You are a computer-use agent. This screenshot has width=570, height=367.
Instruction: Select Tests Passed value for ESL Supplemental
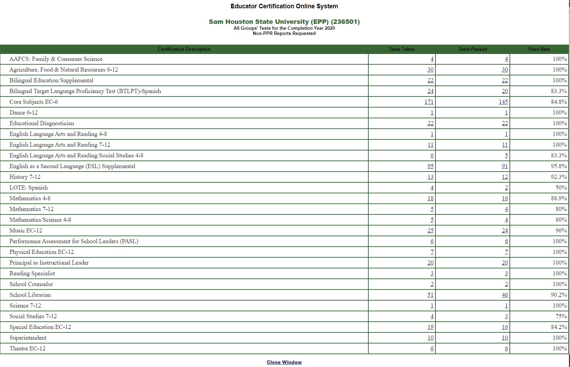505,166
